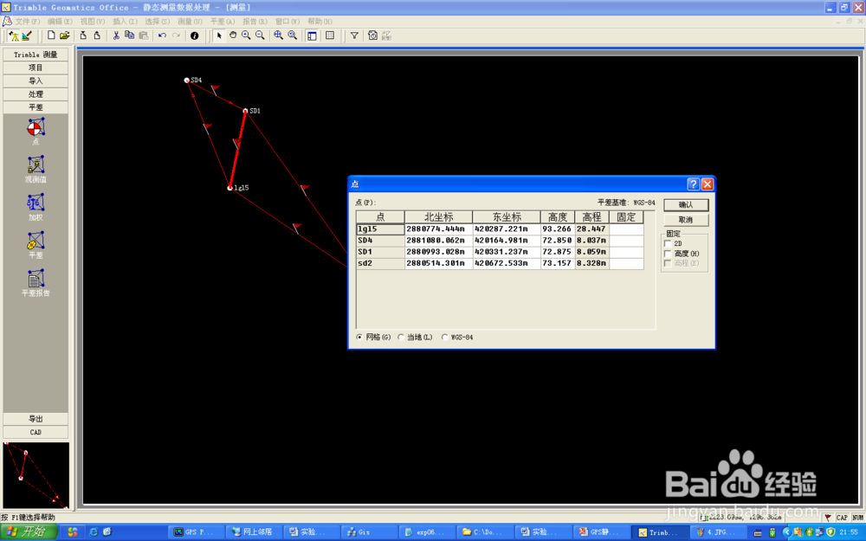Open the 编辑(E) menu

60,22
